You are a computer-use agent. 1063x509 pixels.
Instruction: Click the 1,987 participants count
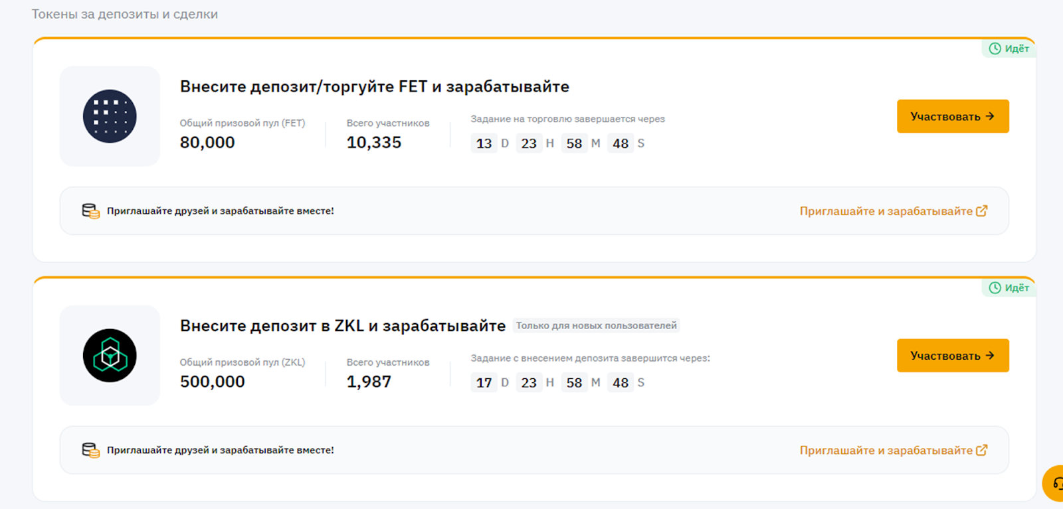tap(369, 382)
